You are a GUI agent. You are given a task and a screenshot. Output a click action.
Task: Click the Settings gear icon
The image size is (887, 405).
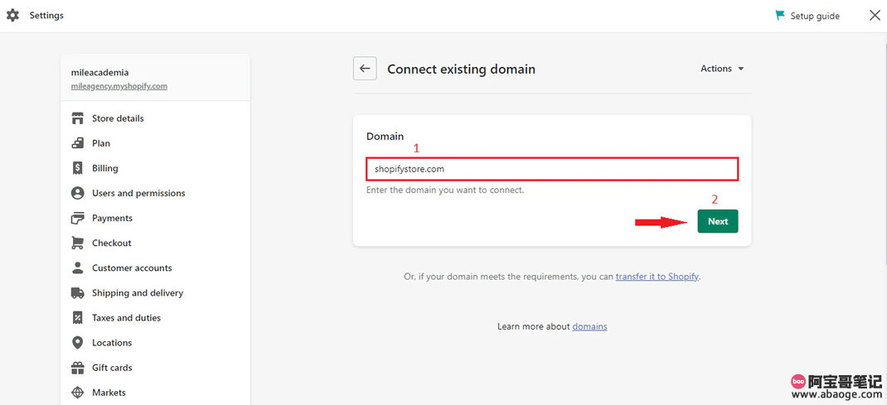tap(12, 15)
